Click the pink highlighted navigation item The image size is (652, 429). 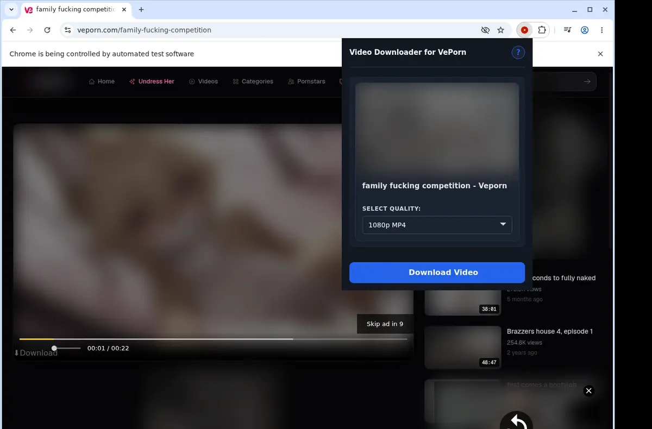point(152,81)
